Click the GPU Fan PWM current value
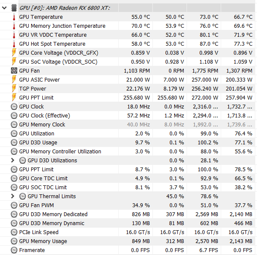Image resolution: width=257 pixels, height=255 pixels. pyautogui.click(x=141, y=205)
